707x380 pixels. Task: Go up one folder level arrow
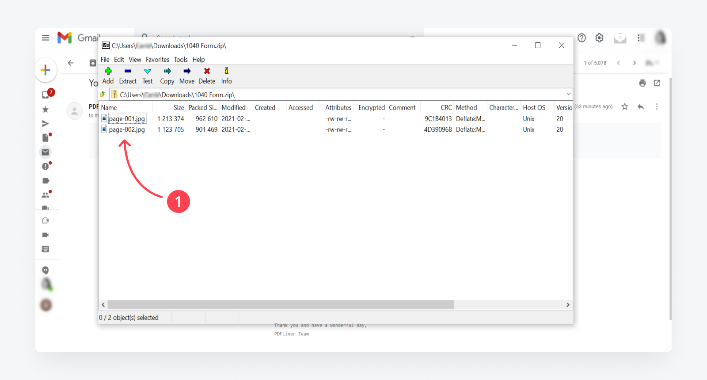click(x=103, y=94)
